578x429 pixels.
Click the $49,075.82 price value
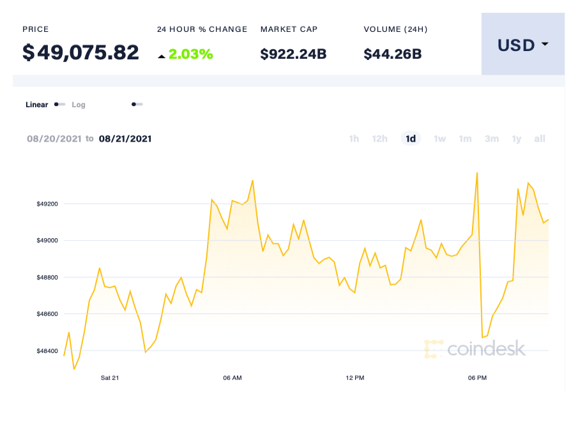point(80,52)
